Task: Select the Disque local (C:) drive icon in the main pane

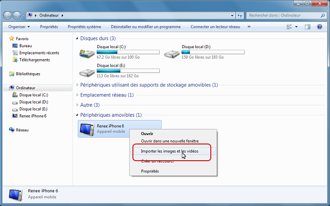Action: coord(87,53)
